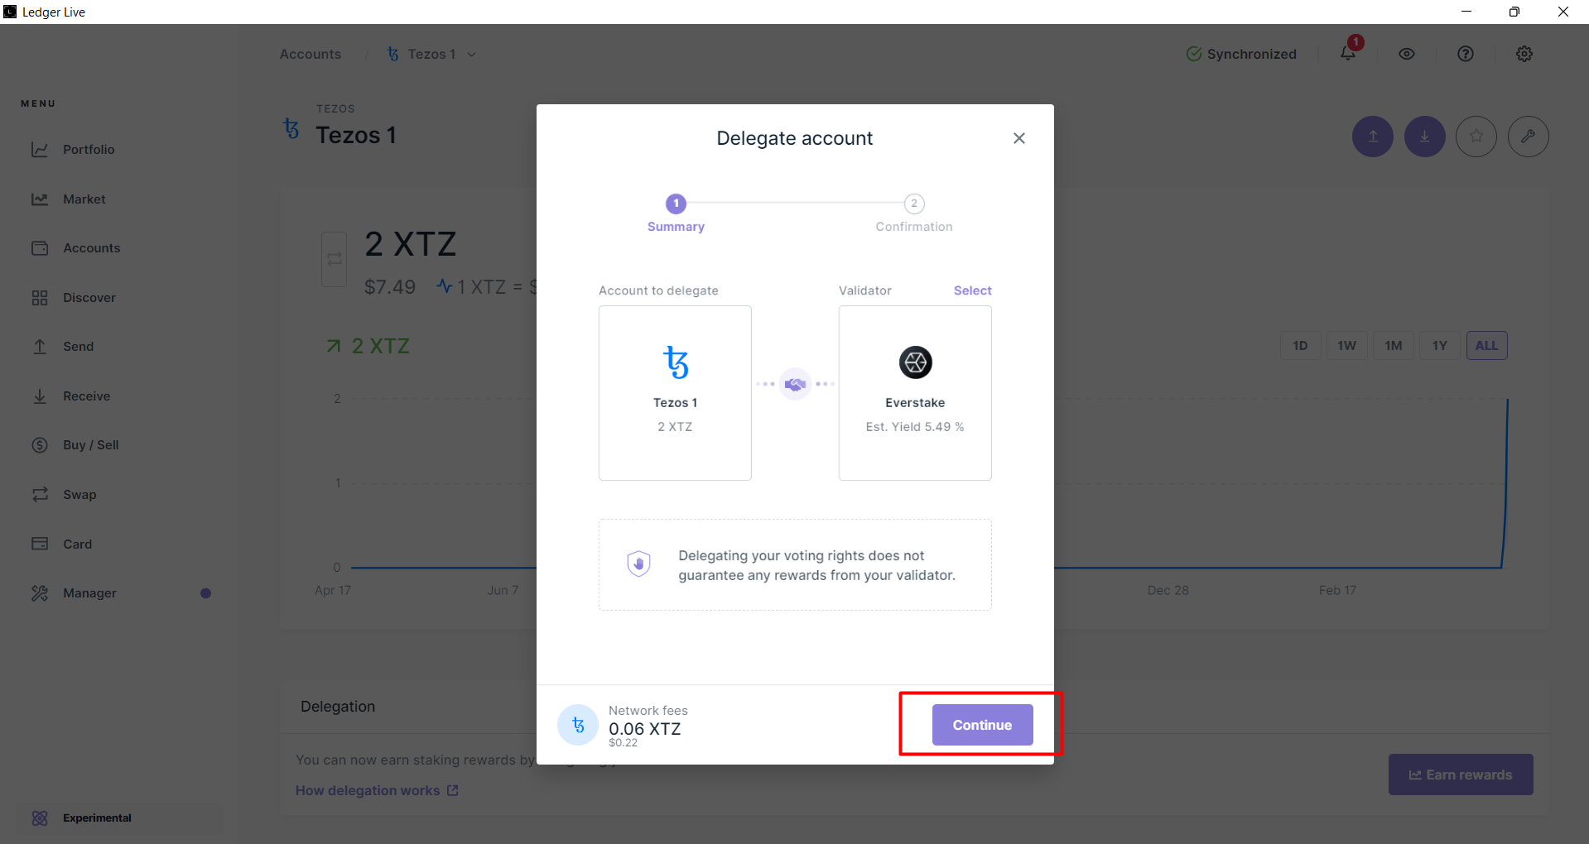The width and height of the screenshot is (1589, 844).
Task: Click the Tezos 1 account card logo
Action: (x=676, y=362)
